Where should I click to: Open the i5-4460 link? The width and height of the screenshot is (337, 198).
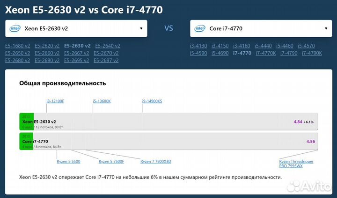(285, 46)
